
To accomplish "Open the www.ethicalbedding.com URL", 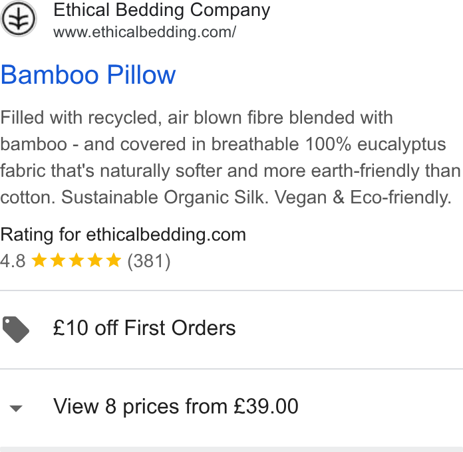I will point(145,32).
